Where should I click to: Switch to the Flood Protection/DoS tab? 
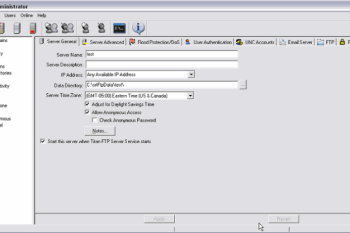pyautogui.click(x=155, y=42)
